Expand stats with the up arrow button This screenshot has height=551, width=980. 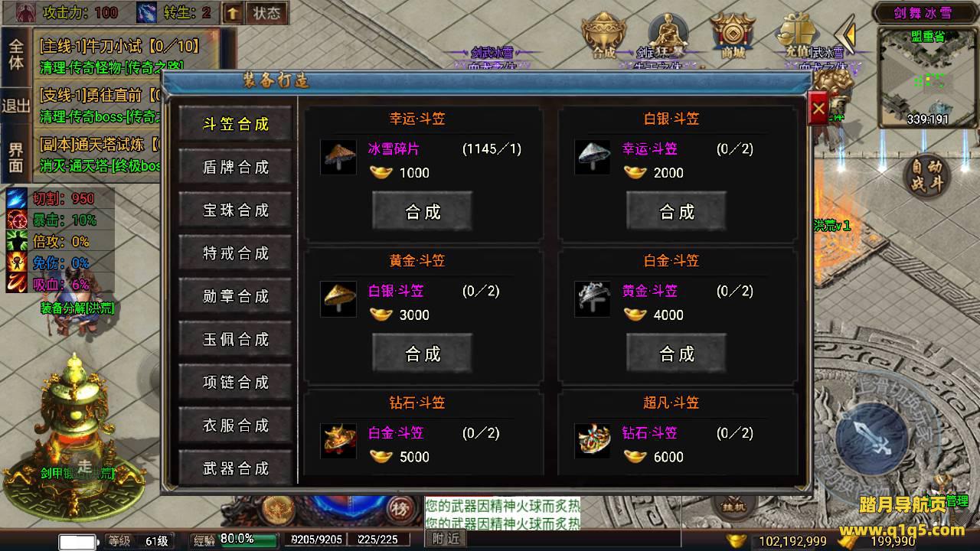233,12
